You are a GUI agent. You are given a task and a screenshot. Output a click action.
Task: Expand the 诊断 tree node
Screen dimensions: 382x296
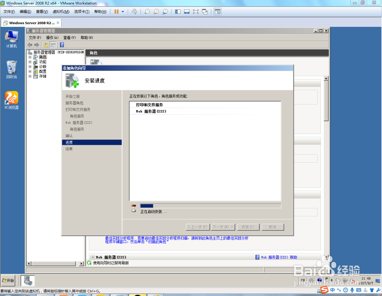point(30,66)
